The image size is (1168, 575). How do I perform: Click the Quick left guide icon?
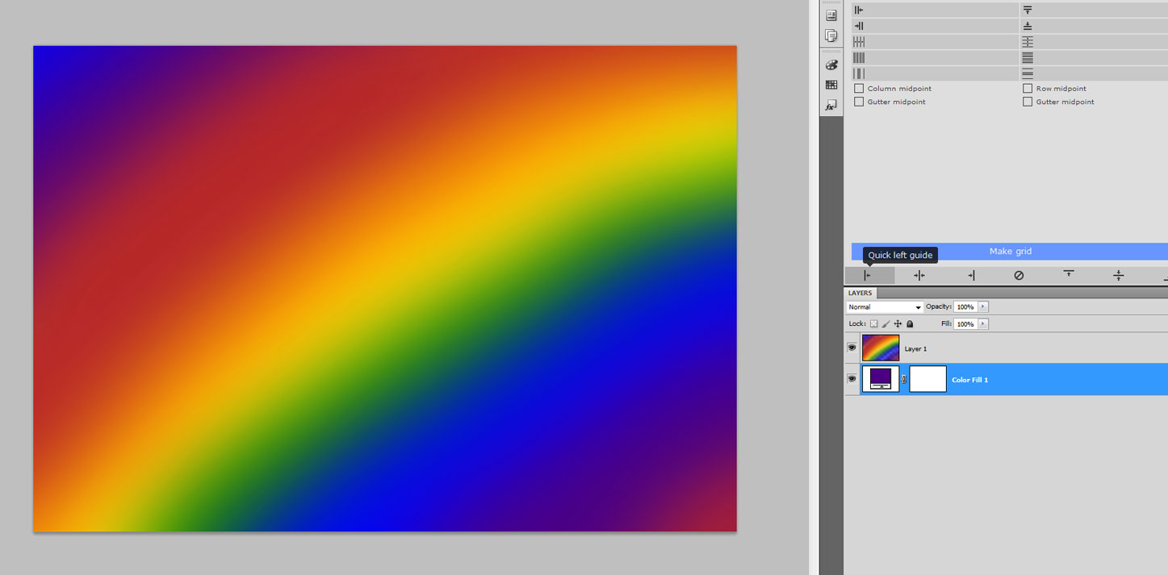(867, 275)
